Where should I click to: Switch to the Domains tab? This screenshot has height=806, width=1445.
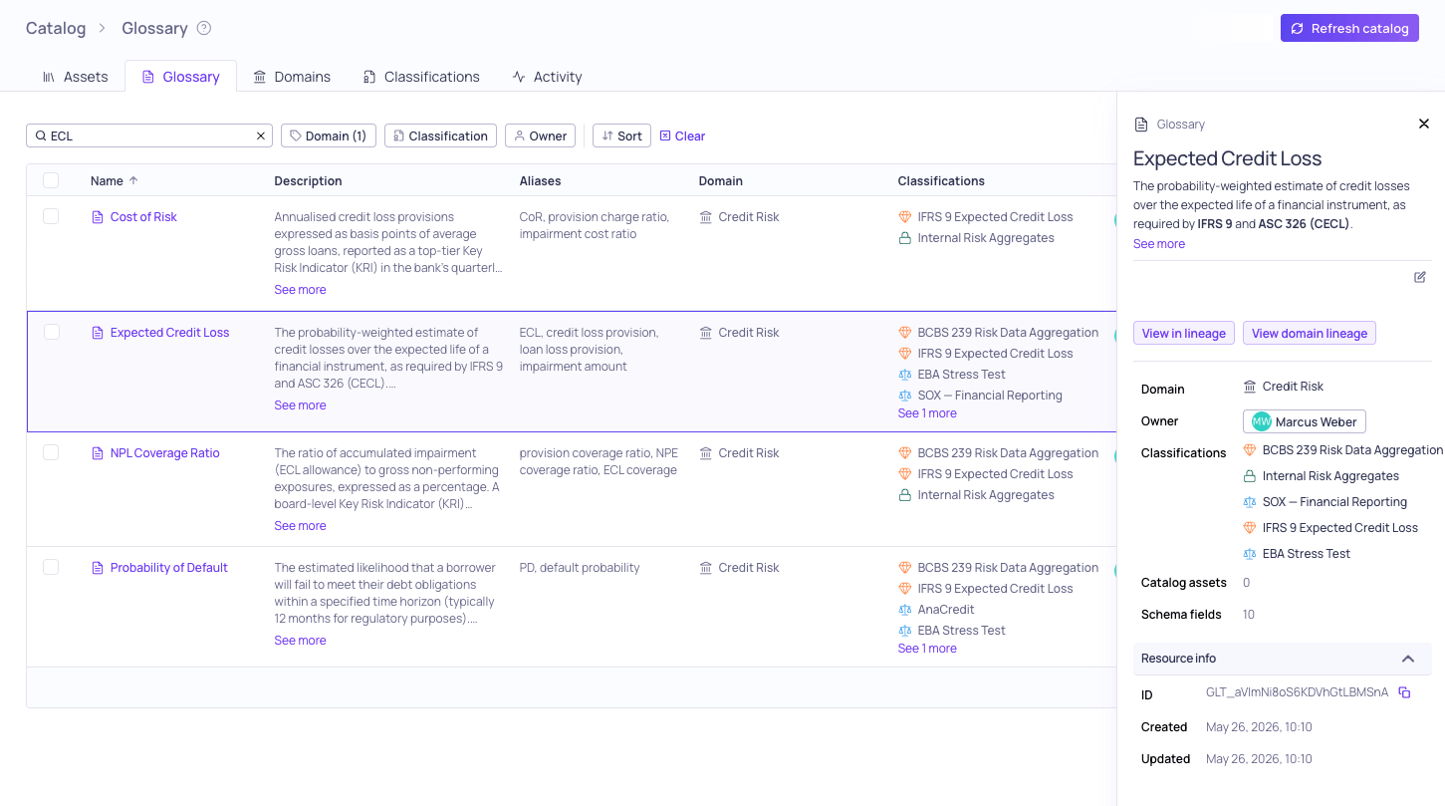[x=292, y=77]
